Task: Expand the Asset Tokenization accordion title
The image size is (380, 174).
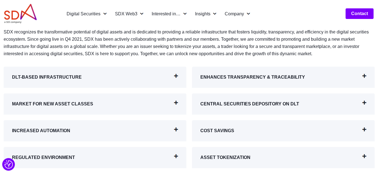Action: tap(225, 158)
